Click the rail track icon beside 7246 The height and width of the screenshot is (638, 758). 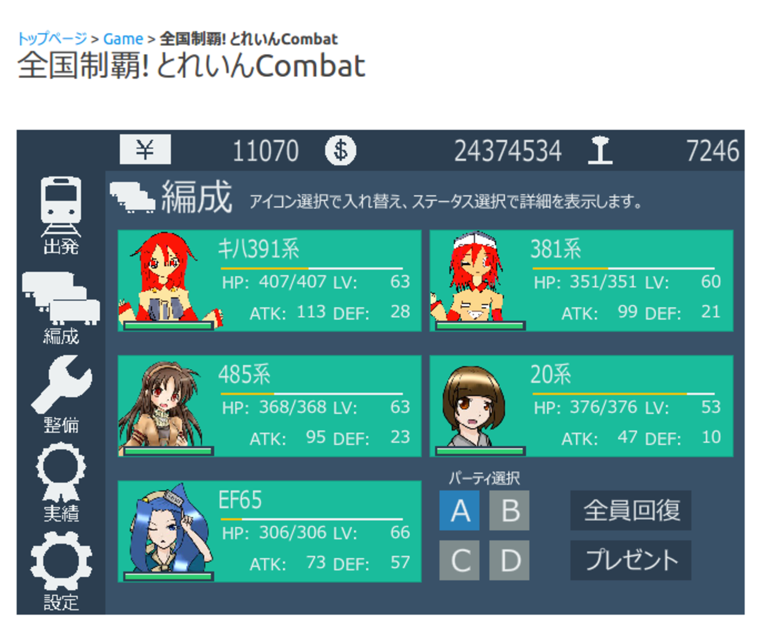point(600,150)
